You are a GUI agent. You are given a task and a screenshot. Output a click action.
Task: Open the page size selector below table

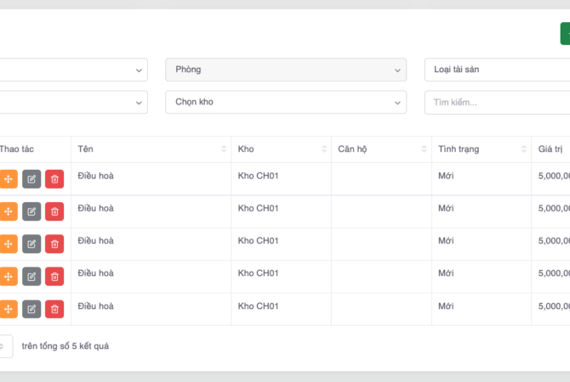pos(4,346)
